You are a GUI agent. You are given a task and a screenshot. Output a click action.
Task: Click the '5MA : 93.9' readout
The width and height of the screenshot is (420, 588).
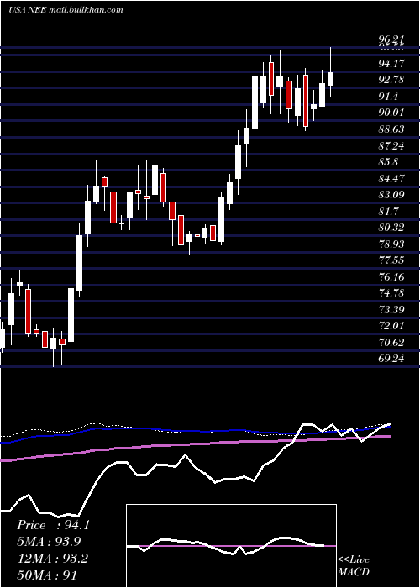(49, 542)
